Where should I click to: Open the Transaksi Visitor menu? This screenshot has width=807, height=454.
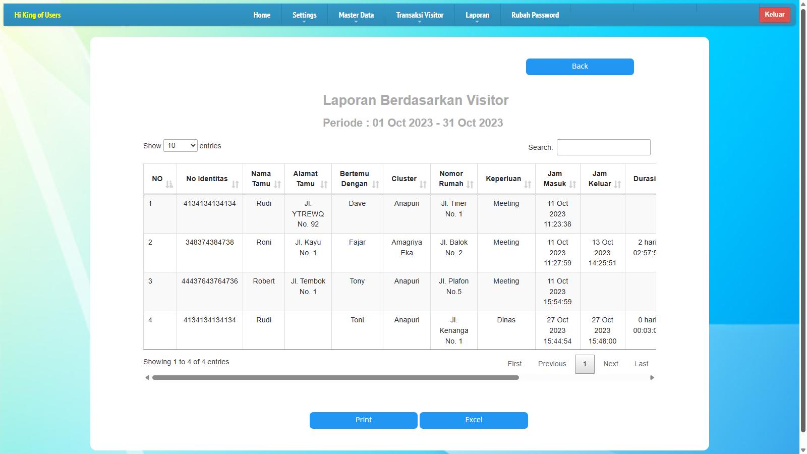click(x=419, y=15)
